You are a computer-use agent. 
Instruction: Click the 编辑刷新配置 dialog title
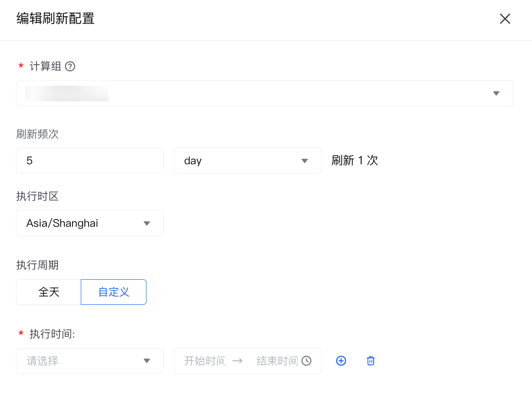[55, 19]
